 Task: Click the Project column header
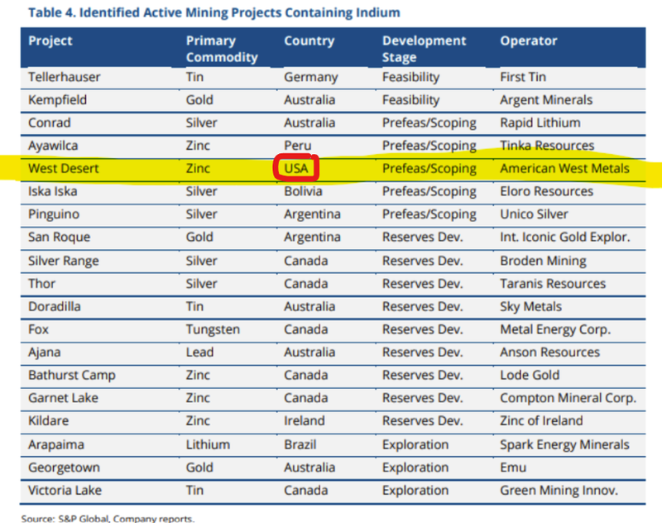[x=50, y=41]
